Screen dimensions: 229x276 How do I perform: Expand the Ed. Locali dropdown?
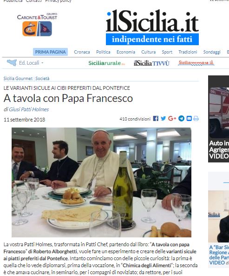(25, 63)
